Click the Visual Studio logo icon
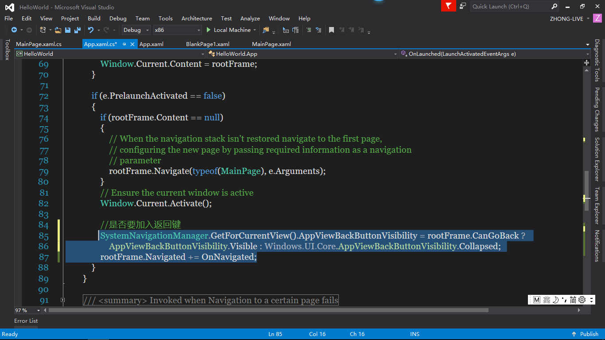605x340 pixels. click(x=9, y=7)
